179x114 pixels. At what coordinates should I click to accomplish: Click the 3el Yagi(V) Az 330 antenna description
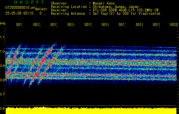click(x=127, y=14)
